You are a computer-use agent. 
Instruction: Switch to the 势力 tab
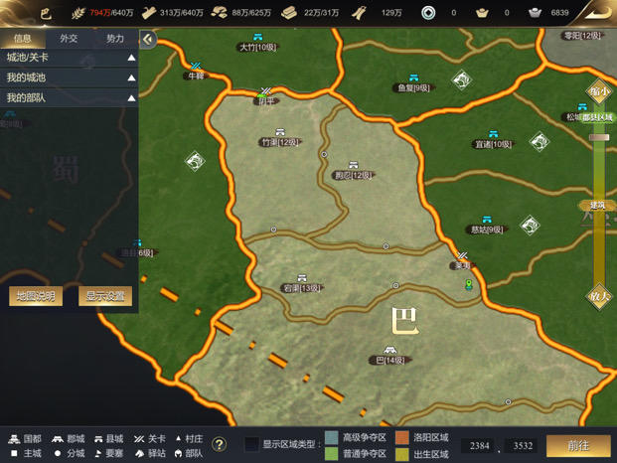(115, 38)
